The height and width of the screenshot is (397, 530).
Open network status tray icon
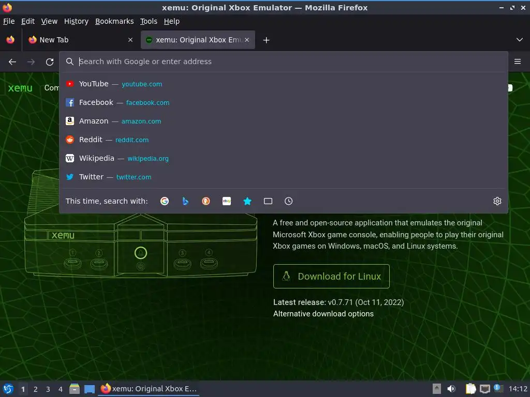pyautogui.click(x=484, y=389)
